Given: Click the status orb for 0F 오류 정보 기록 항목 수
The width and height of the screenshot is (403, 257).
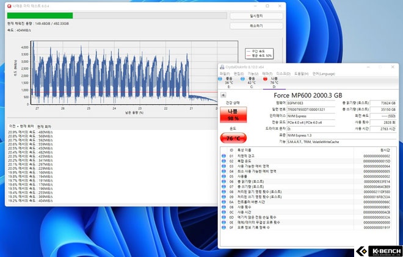Looking at the screenshot, I should pos(223,228).
